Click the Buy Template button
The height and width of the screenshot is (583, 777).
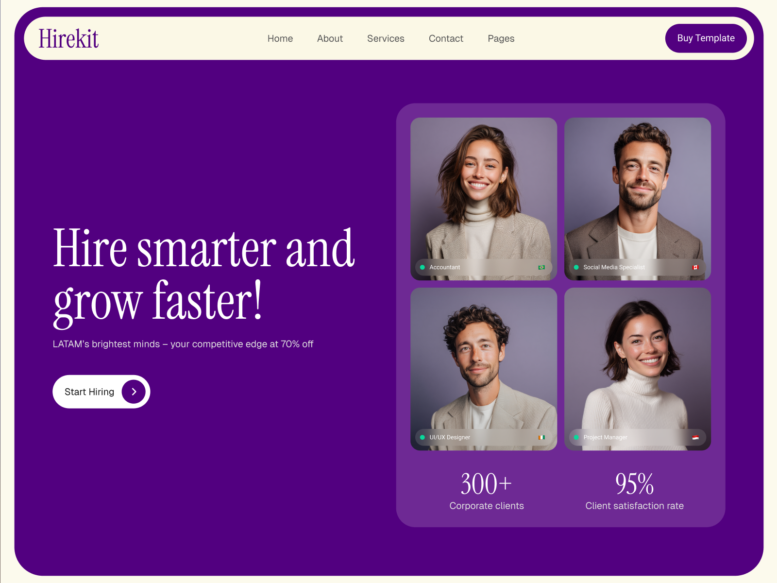point(706,38)
